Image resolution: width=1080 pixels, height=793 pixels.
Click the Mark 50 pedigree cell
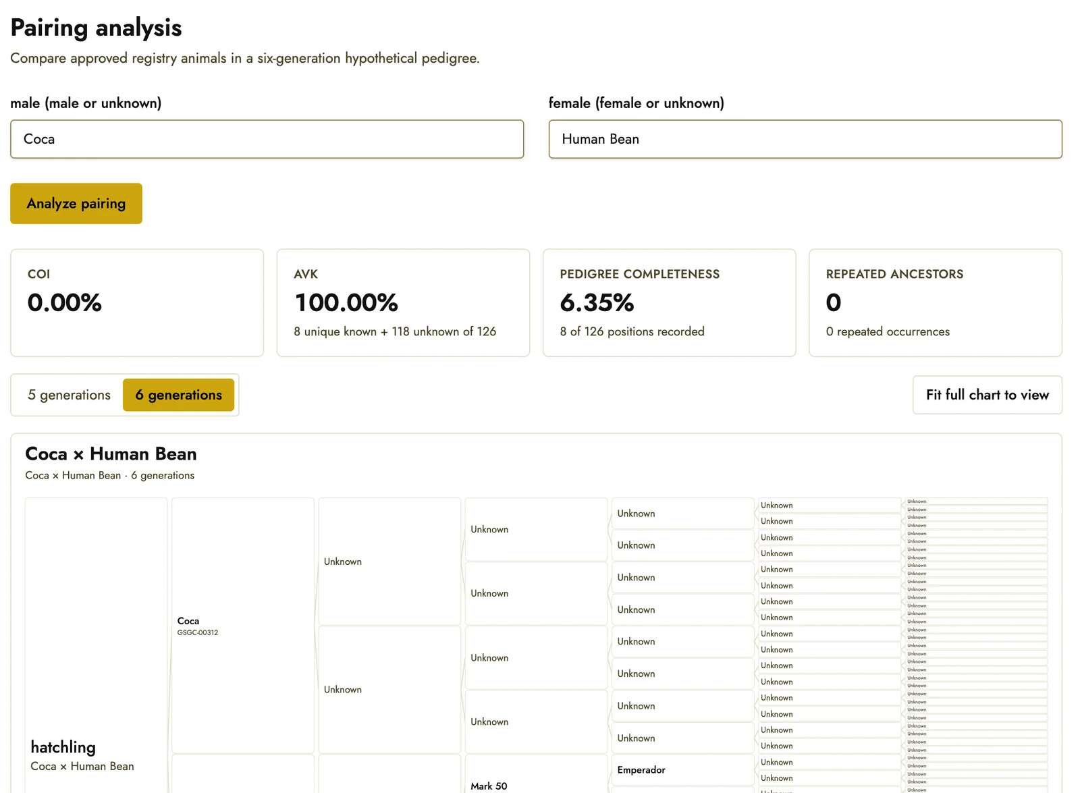pos(536,774)
